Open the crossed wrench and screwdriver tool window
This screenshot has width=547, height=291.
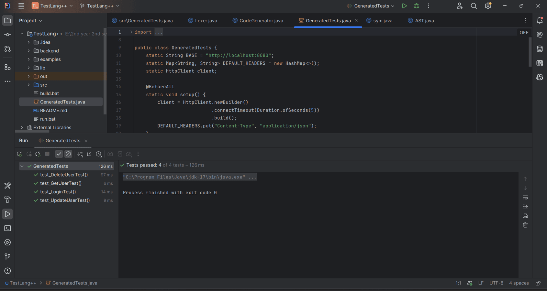(x=7, y=186)
